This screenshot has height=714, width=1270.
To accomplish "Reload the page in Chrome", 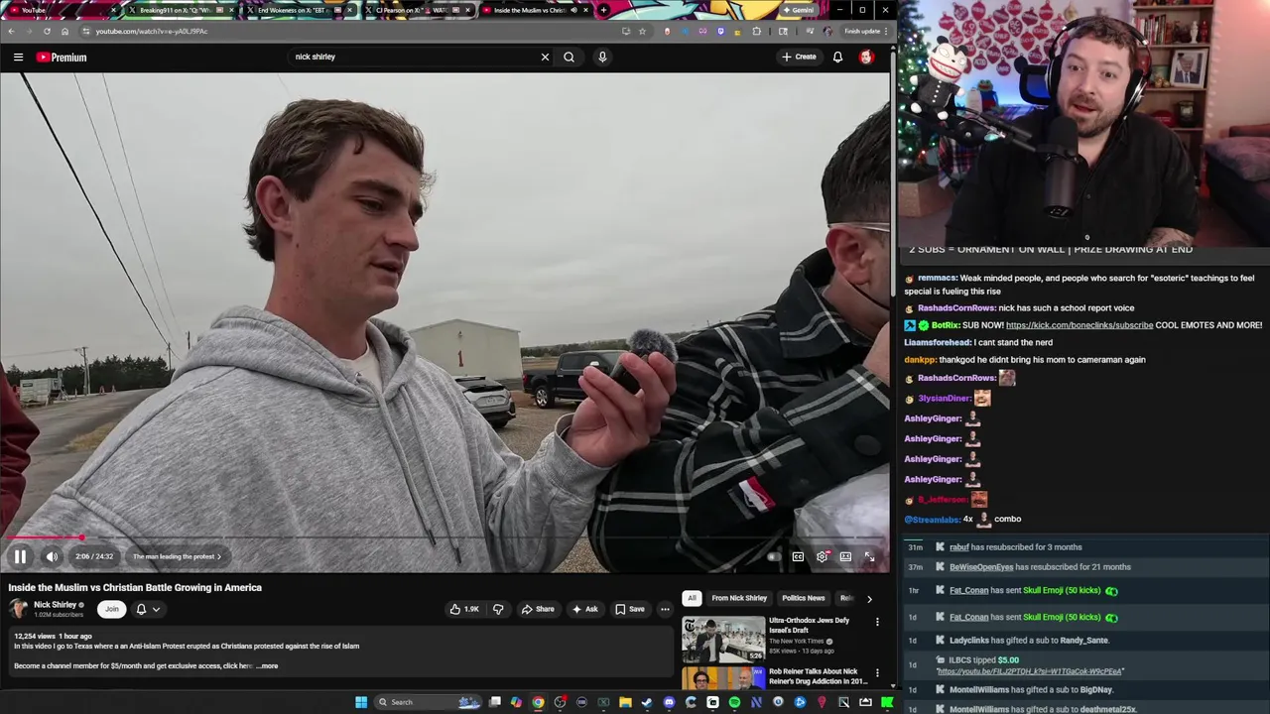I will (47, 31).
